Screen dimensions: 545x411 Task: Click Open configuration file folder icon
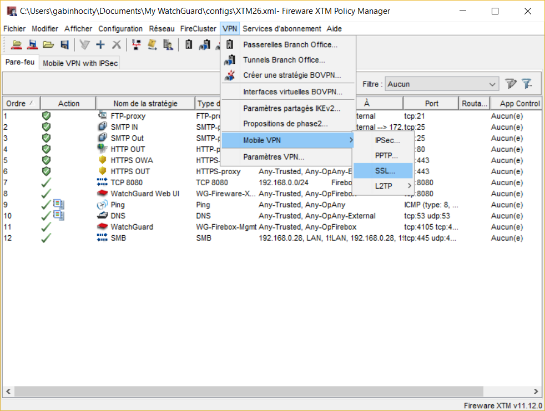click(x=48, y=44)
